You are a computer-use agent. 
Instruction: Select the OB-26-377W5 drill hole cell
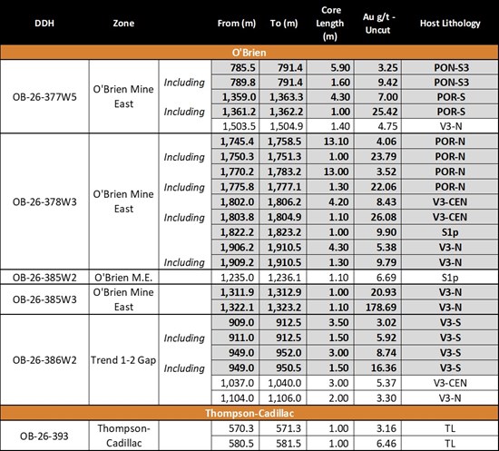pos(44,96)
